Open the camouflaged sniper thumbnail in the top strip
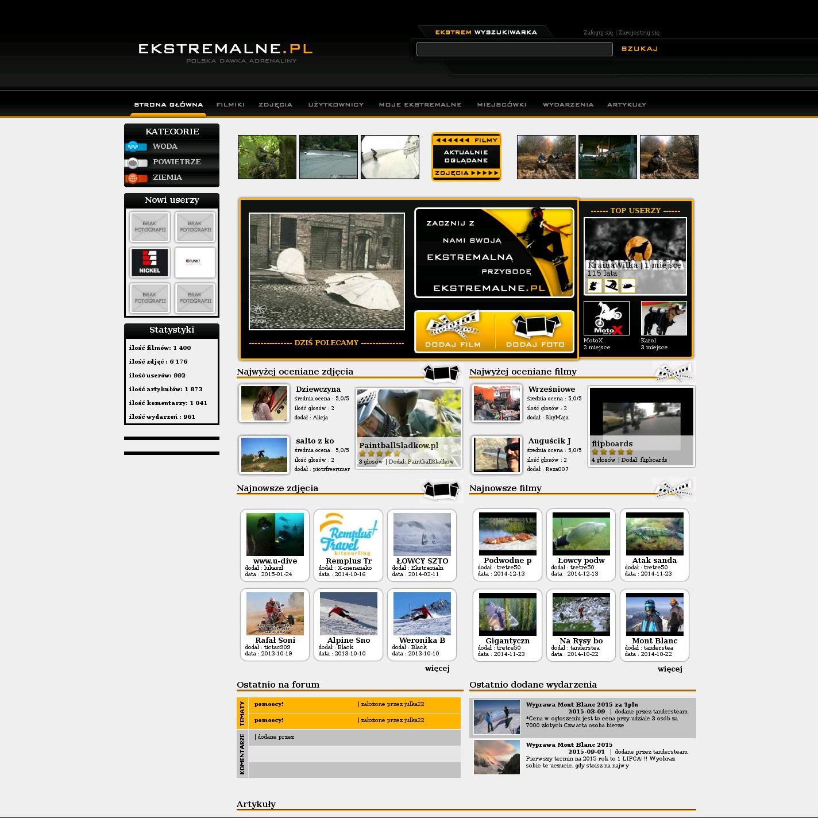 (x=267, y=157)
